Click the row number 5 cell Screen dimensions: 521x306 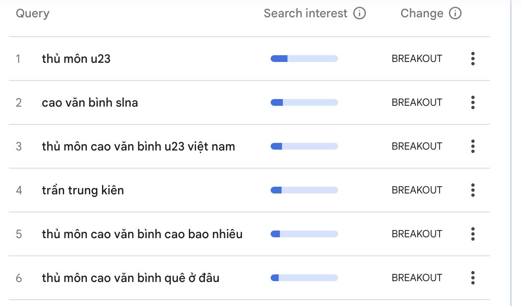click(19, 234)
